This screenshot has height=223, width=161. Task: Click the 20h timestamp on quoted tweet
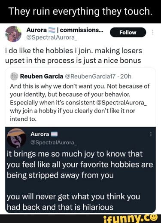126,76
